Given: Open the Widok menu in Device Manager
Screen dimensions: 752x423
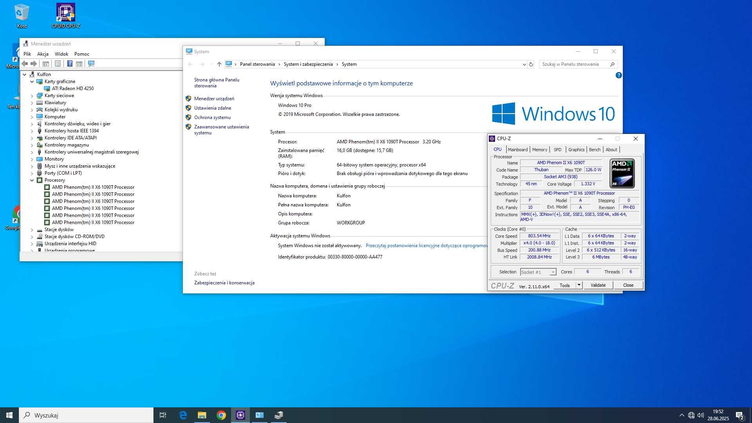Looking at the screenshot, I should (x=61, y=54).
